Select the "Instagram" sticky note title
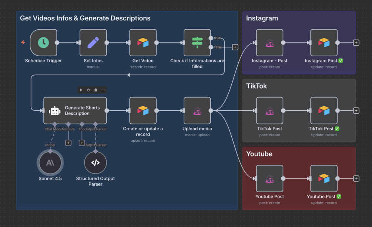Image resolution: width=372 pixels, height=227 pixels. pos(262,18)
